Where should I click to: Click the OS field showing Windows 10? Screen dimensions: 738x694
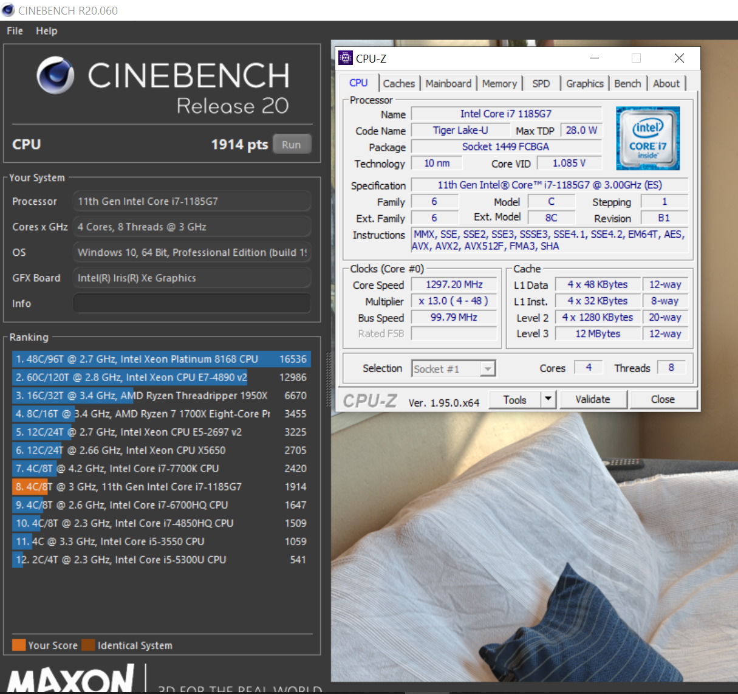point(192,252)
